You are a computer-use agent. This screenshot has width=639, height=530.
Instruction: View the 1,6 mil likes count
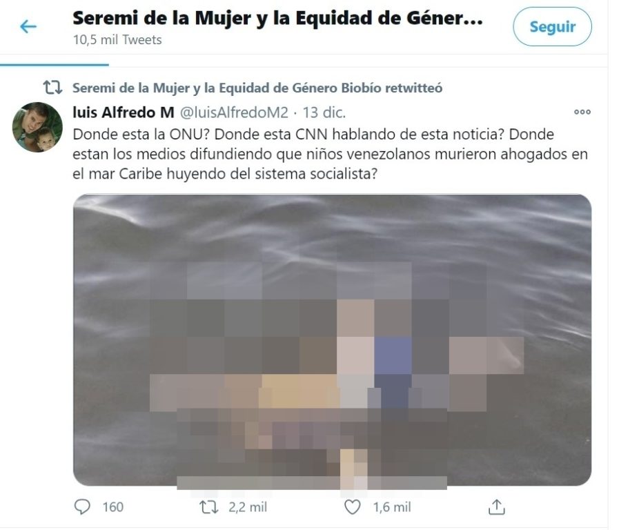392,507
